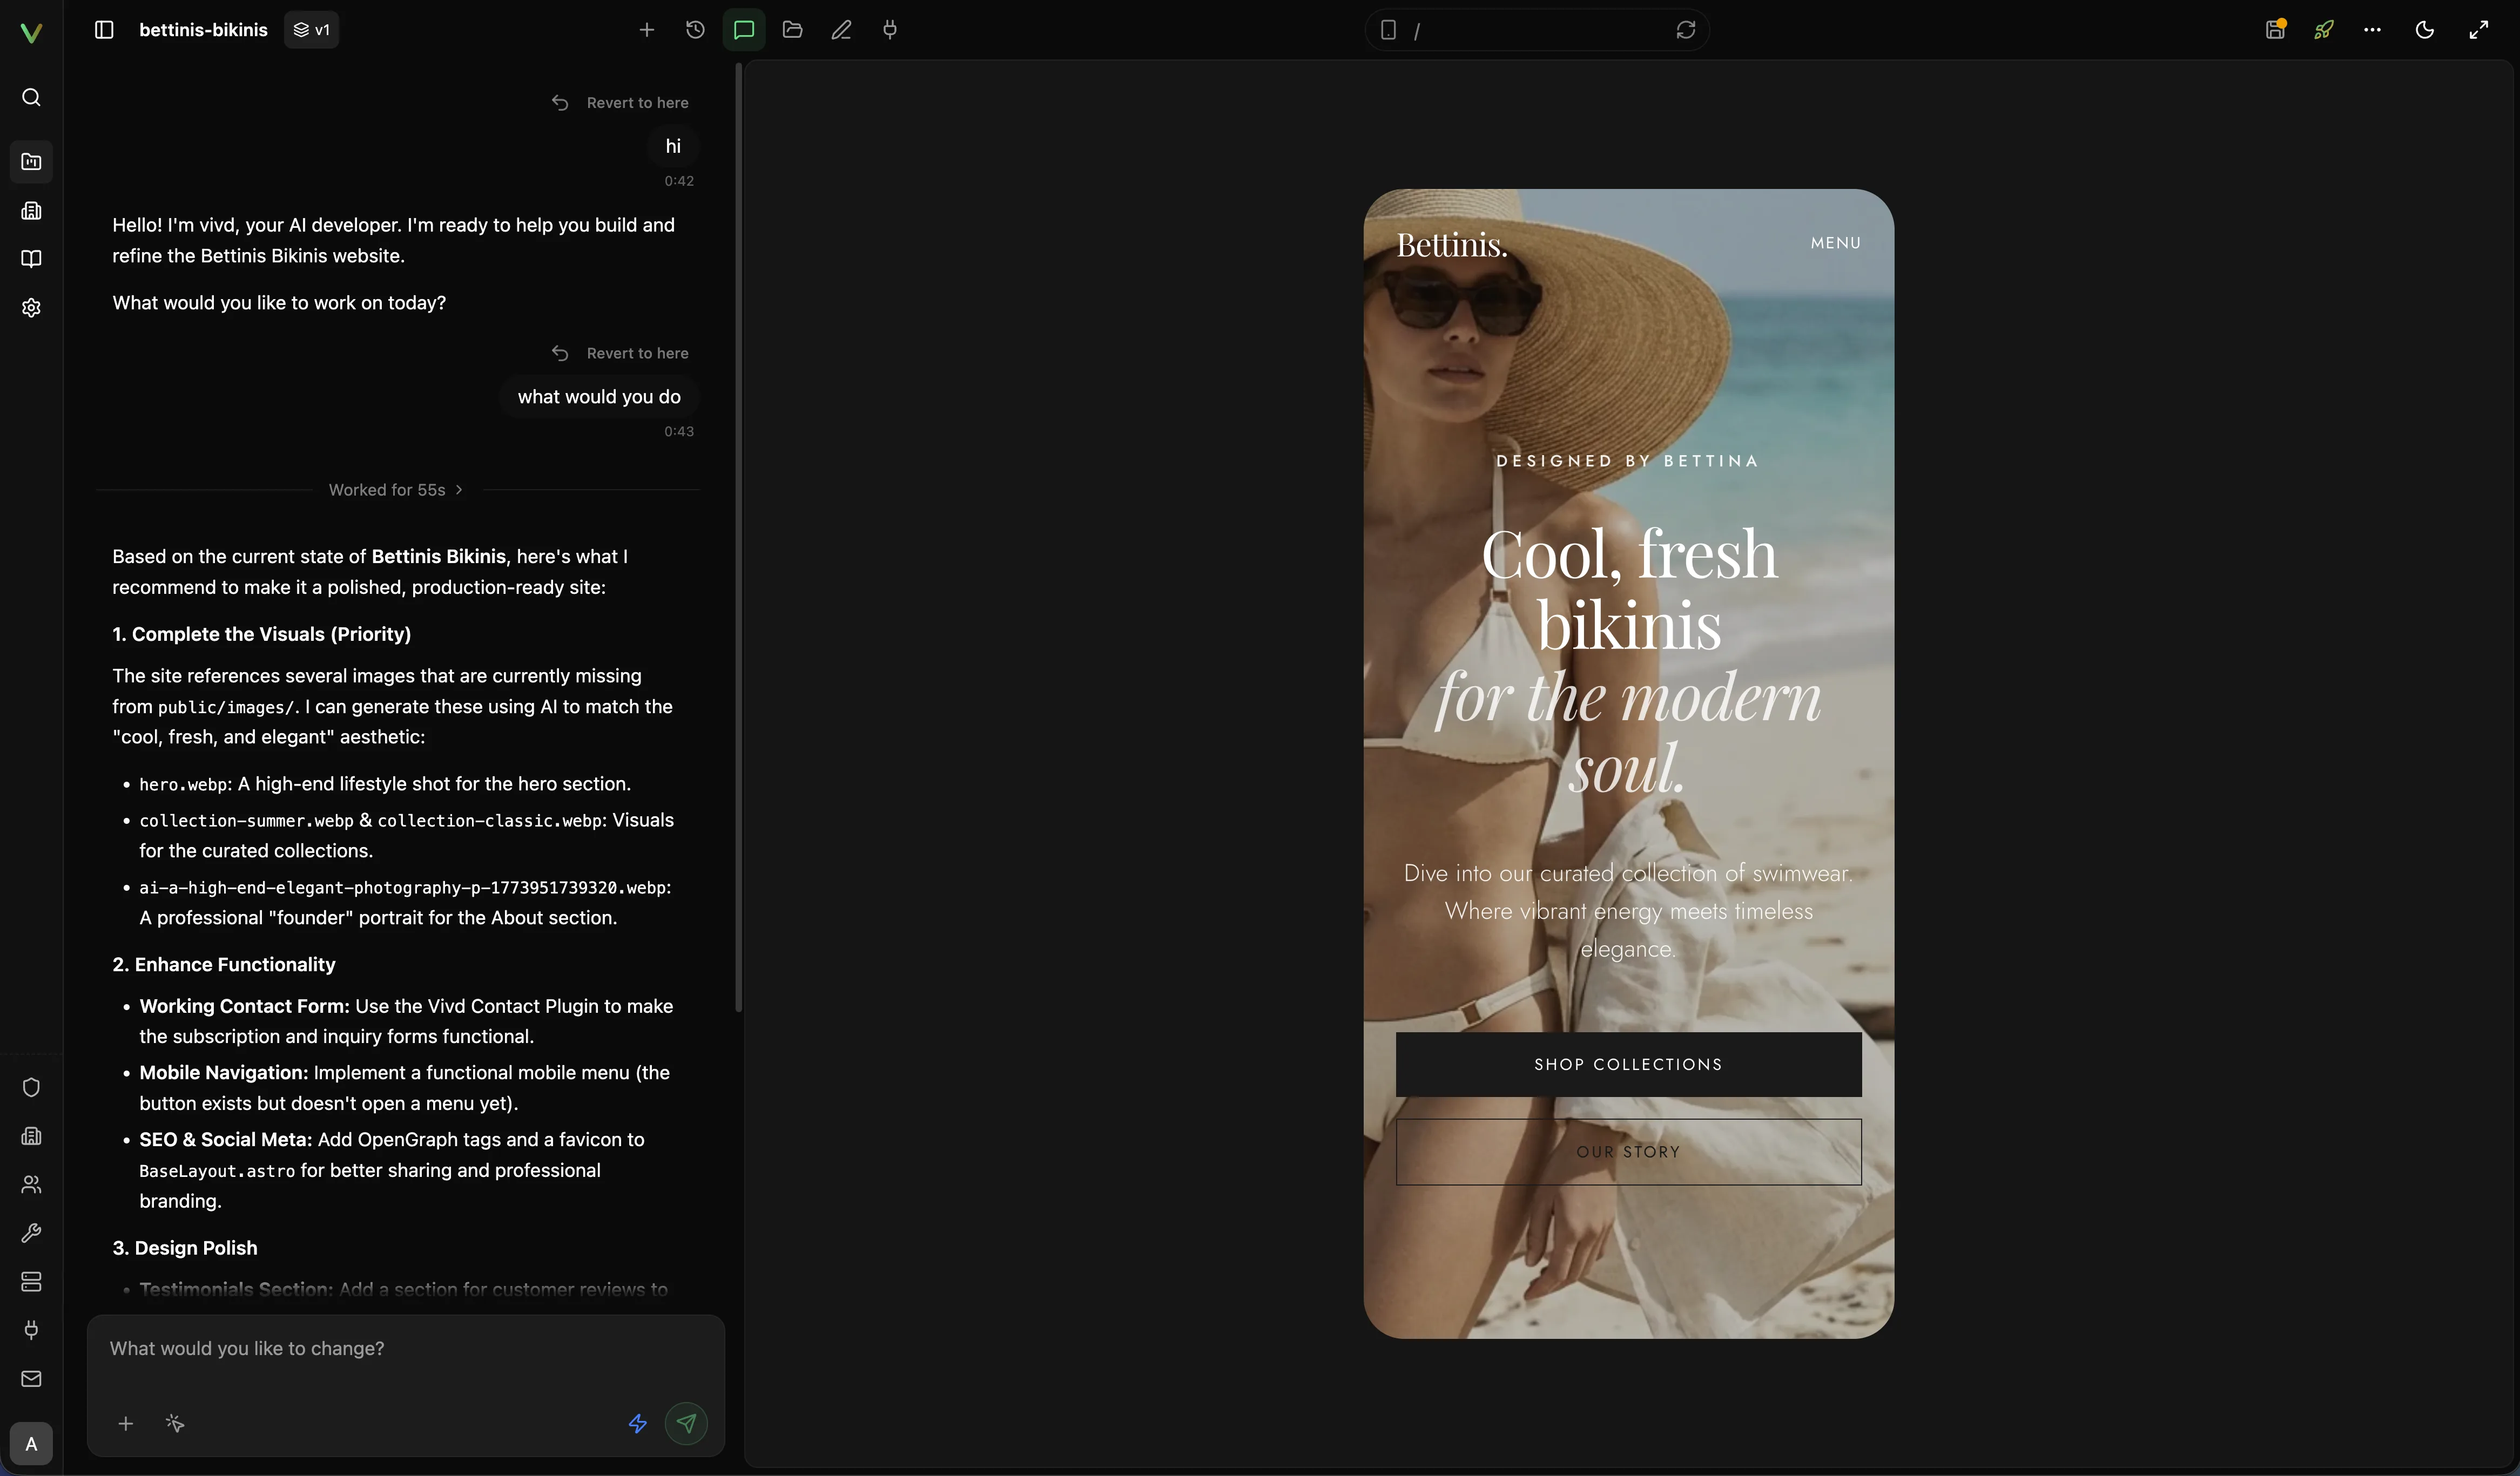Open settings from the sidebar gear icon

[31, 308]
